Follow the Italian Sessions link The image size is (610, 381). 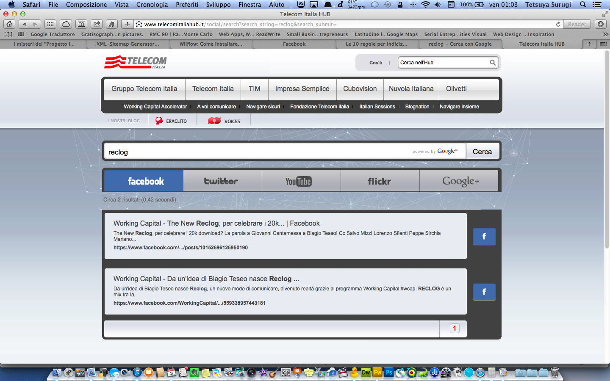[377, 107]
